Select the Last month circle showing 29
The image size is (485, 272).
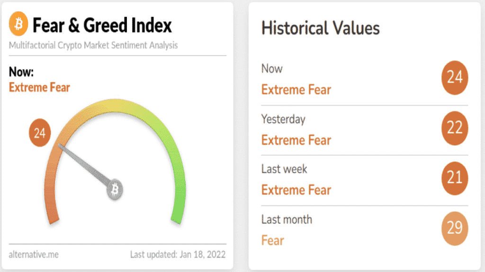pos(454,229)
